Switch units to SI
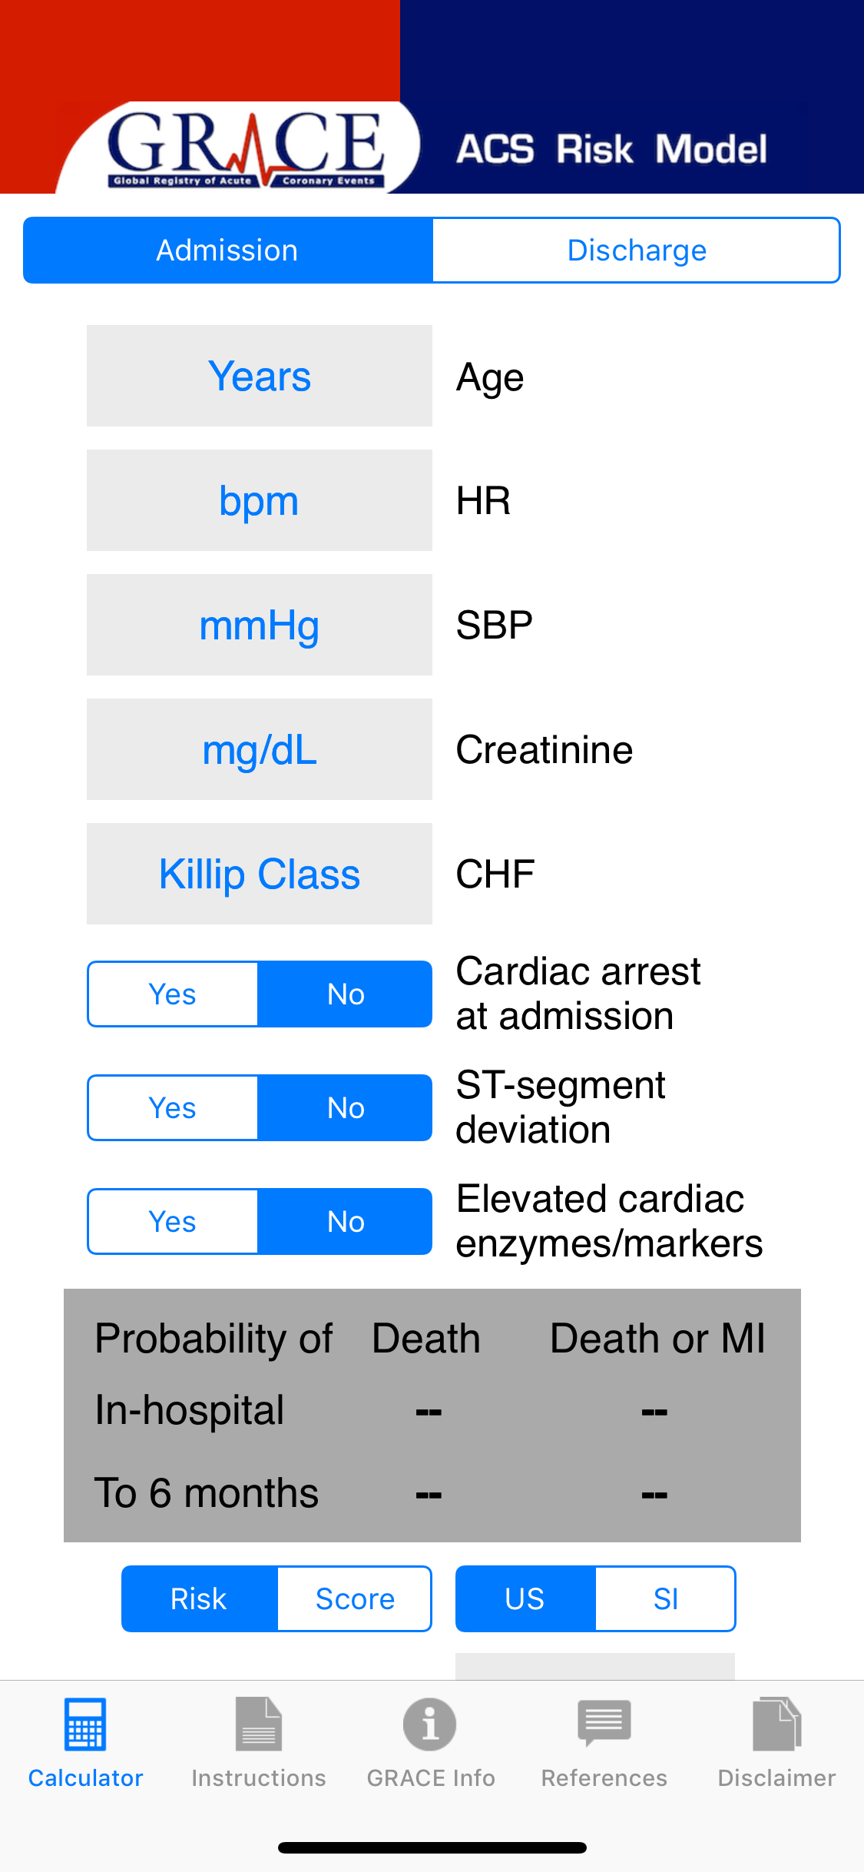 (665, 1599)
